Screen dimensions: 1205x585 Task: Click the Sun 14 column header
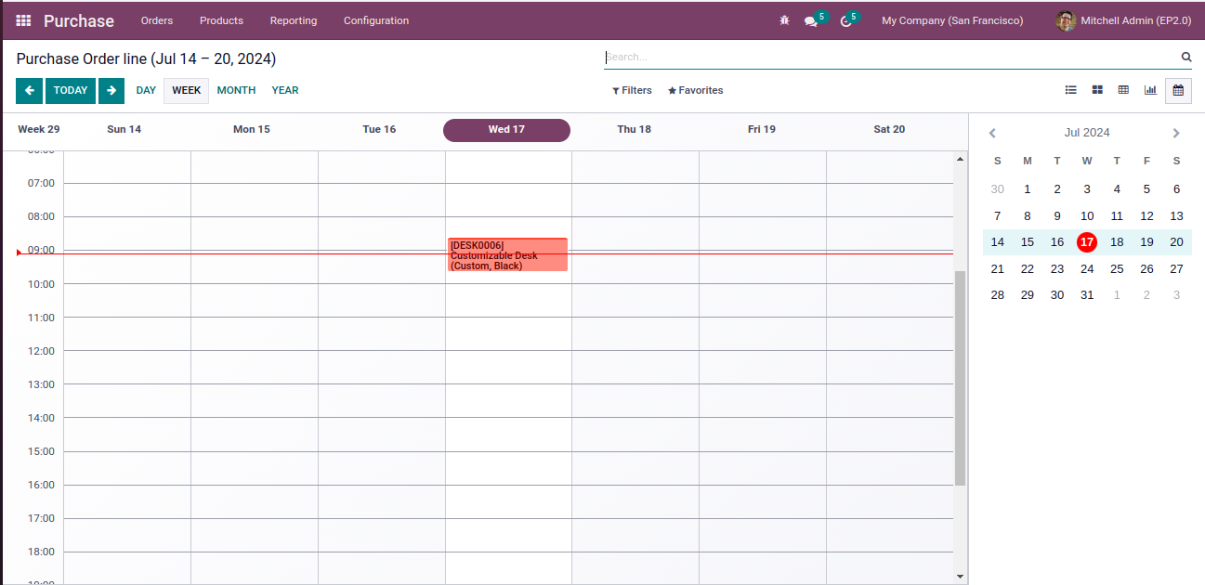124,130
